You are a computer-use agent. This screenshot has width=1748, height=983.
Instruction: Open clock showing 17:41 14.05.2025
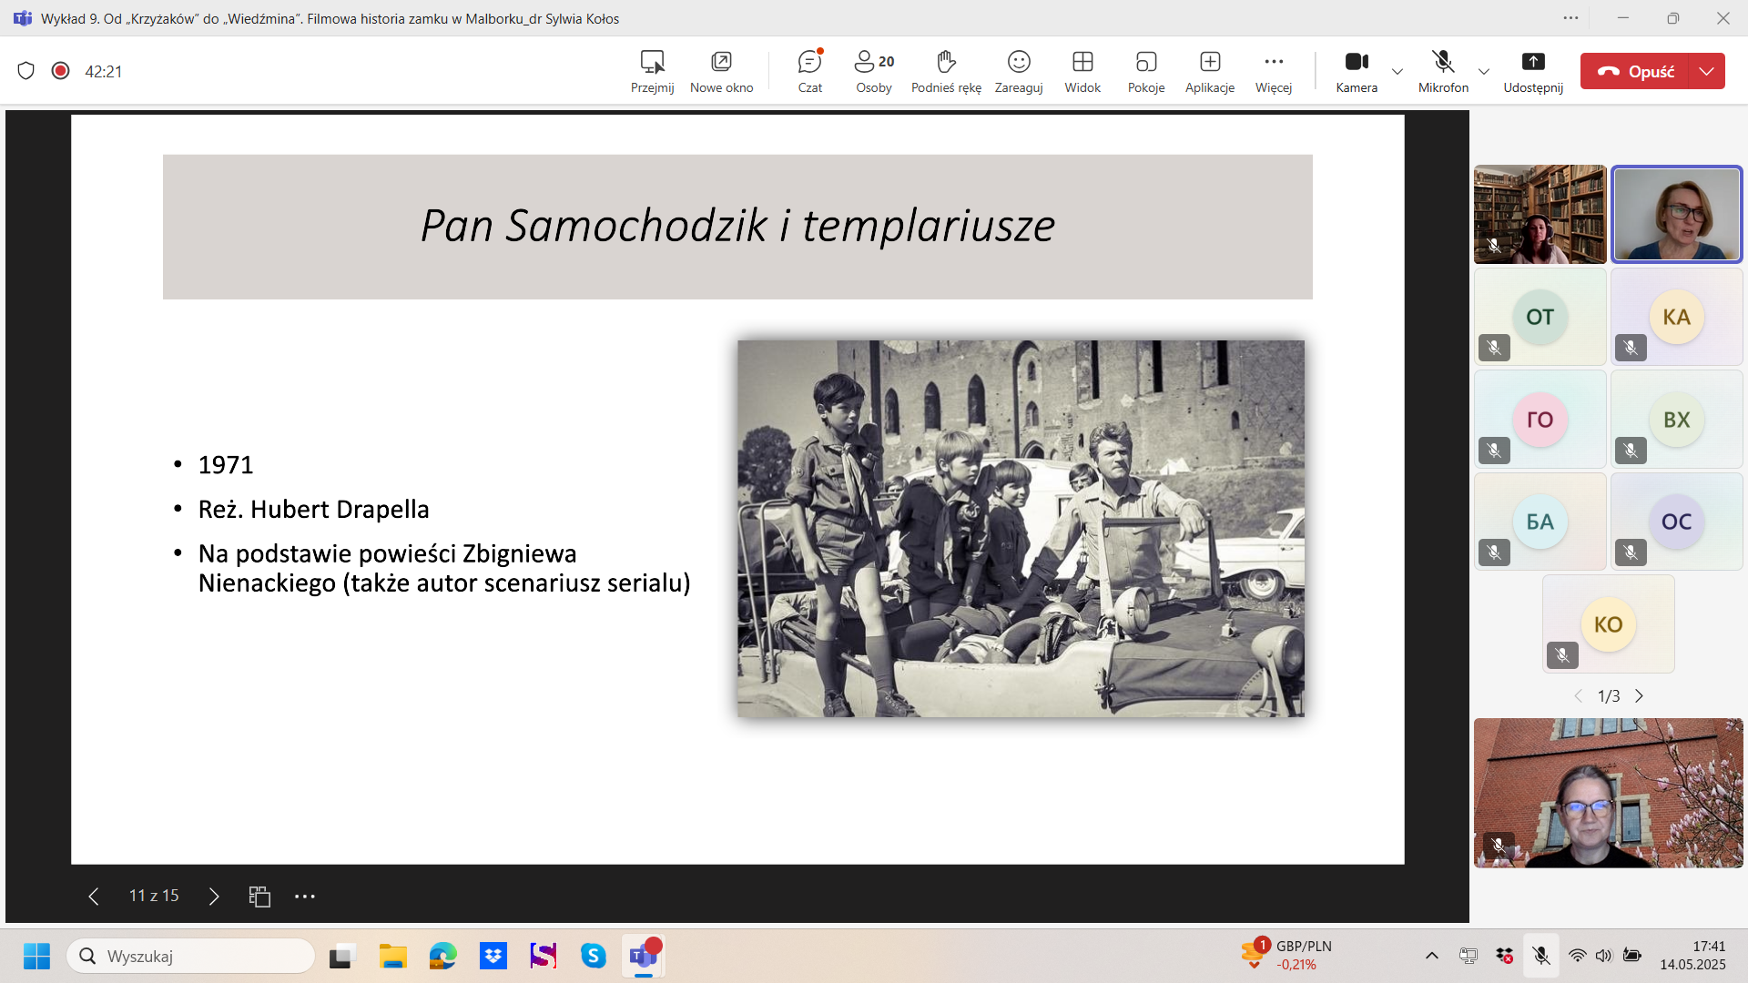click(1692, 956)
